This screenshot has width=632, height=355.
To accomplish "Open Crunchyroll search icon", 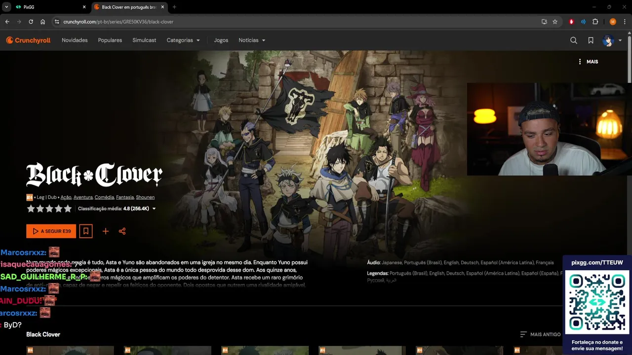I will (574, 40).
